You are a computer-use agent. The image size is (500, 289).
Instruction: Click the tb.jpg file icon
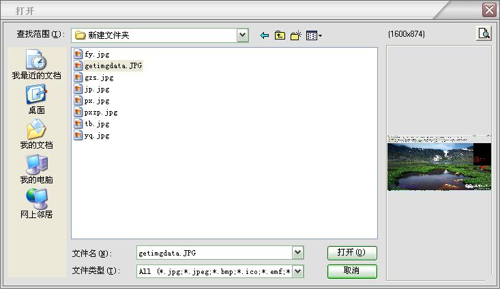(78, 123)
